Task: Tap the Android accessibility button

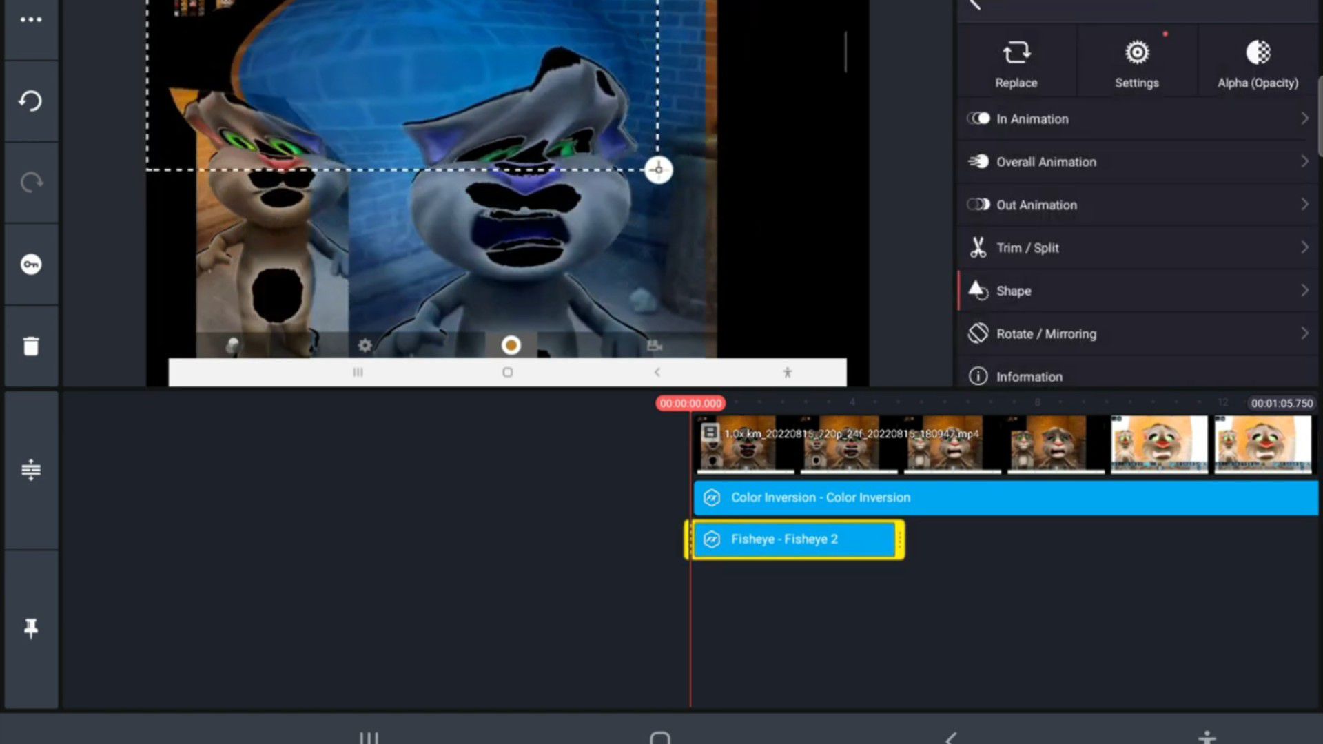Action: [1207, 737]
